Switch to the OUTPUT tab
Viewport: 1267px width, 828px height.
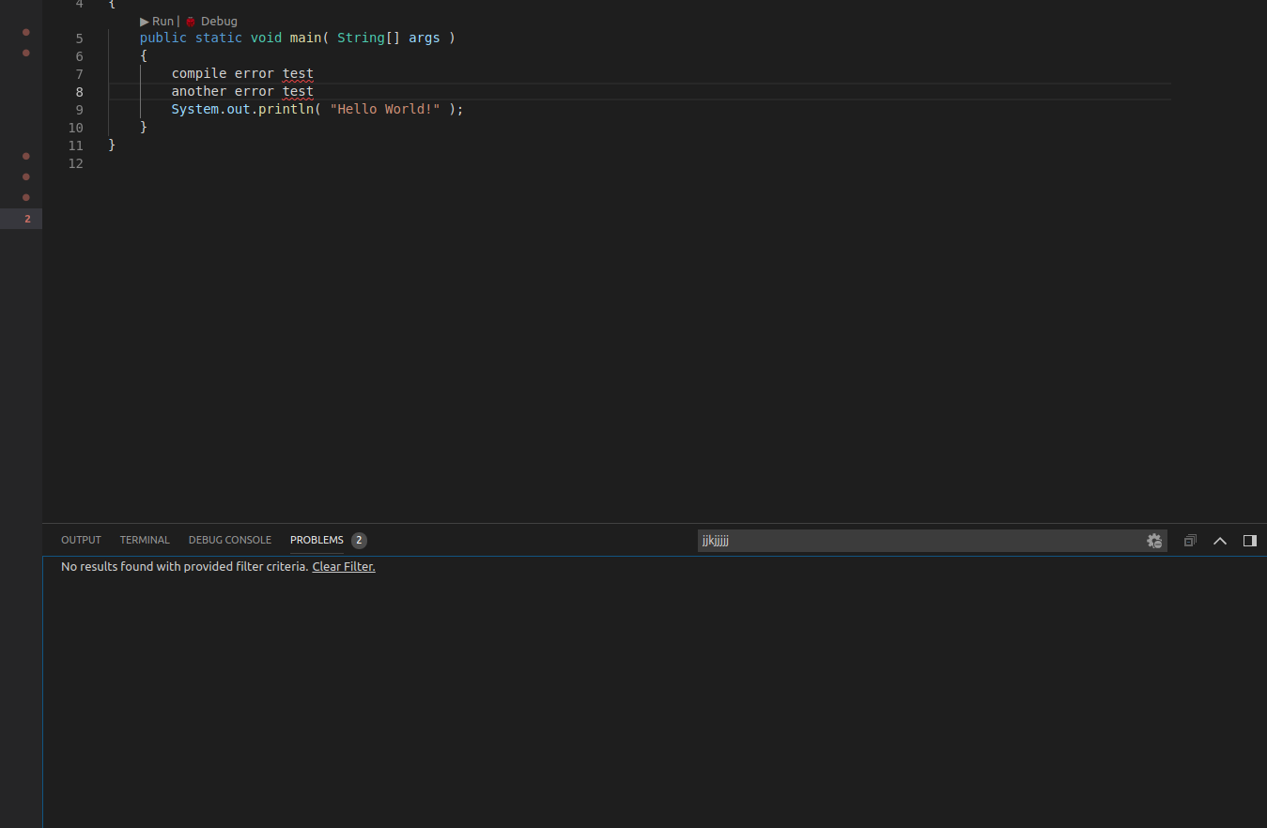click(80, 540)
